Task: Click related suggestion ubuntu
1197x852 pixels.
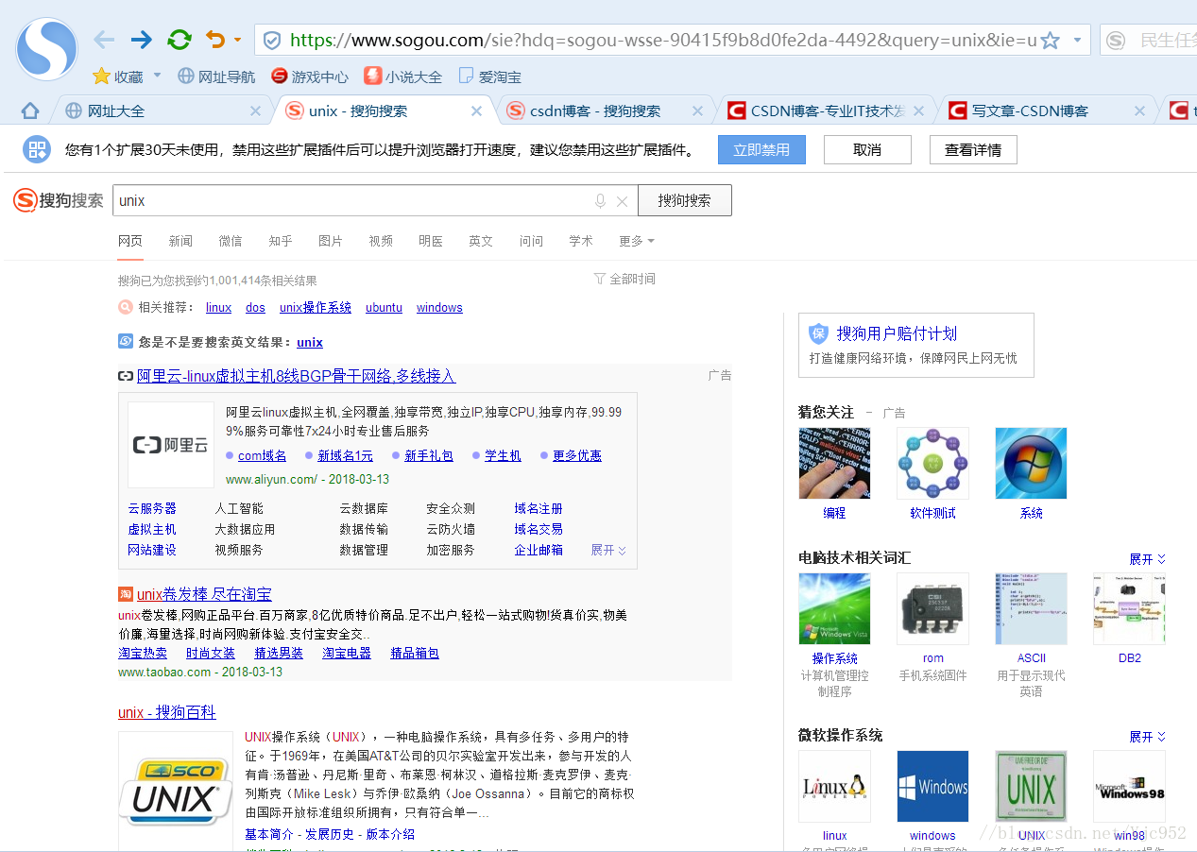Action: (x=384, y=308)
